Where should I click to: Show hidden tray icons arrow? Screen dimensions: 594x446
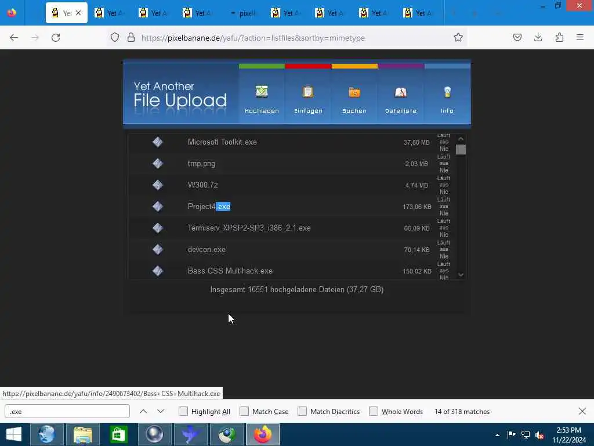click(x=497, y=434)
